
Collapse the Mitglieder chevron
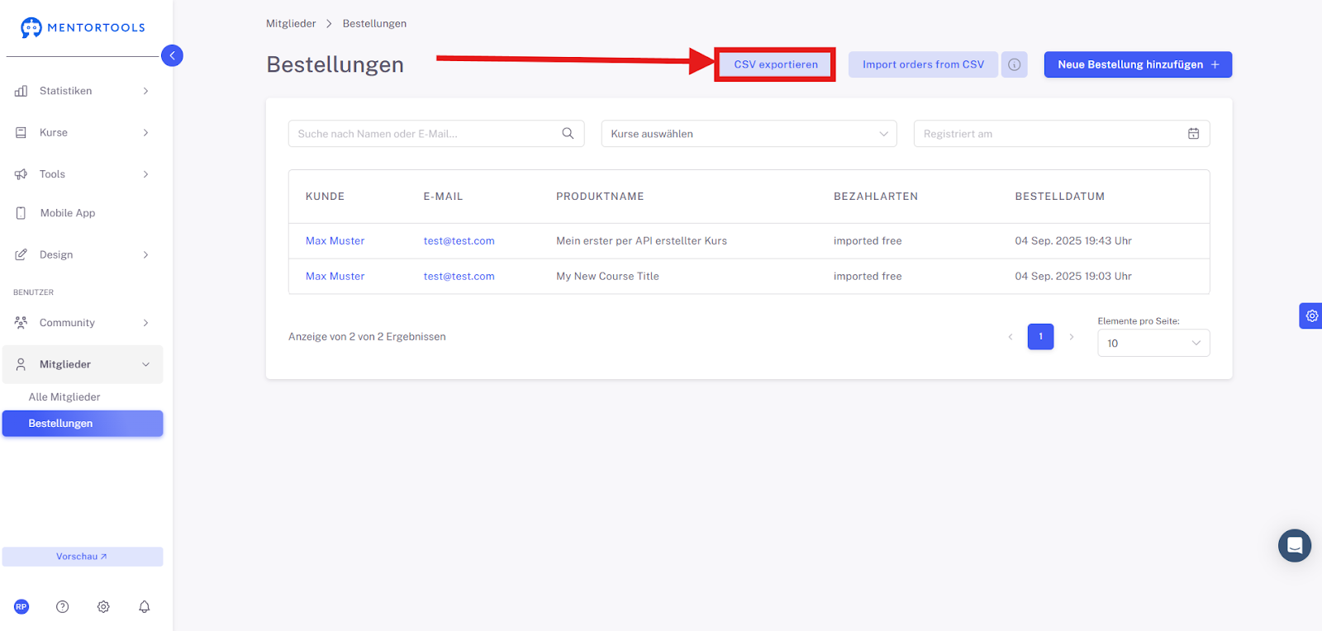coord(145,364)
